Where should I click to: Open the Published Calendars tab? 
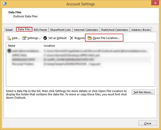click(x=115, y=30)
